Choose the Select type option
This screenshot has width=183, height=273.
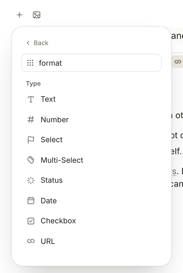91,140
